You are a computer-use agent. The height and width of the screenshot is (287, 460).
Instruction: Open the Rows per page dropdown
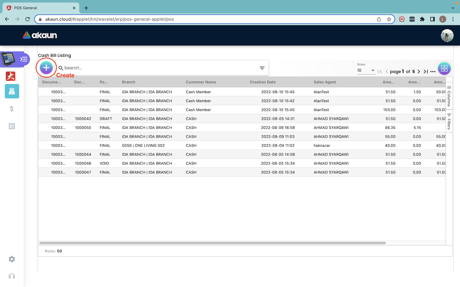[366, 70]
